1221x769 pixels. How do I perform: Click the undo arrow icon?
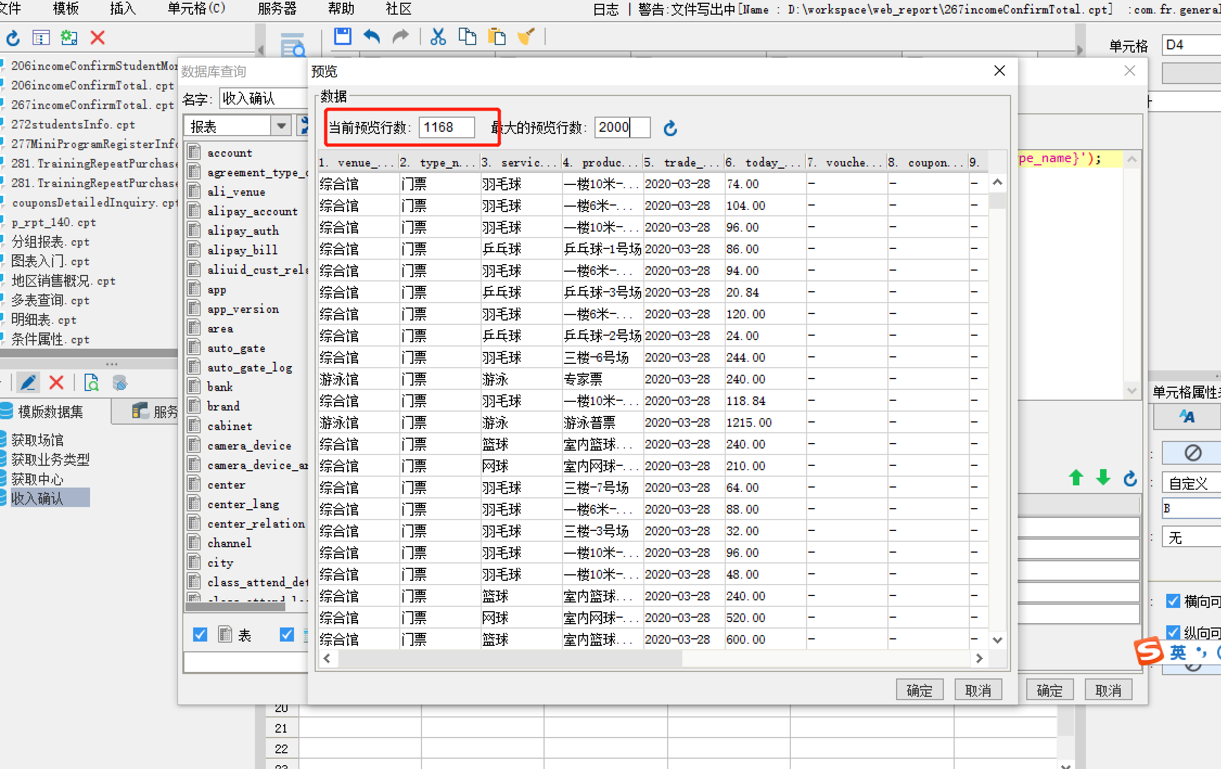tap(372, 37)
